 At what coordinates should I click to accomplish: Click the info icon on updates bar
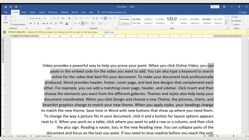4,32
